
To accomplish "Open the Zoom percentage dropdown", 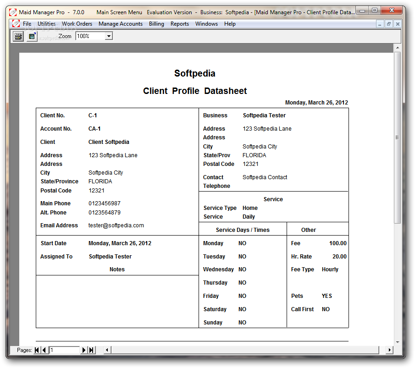I will click(x=109, y=36).
